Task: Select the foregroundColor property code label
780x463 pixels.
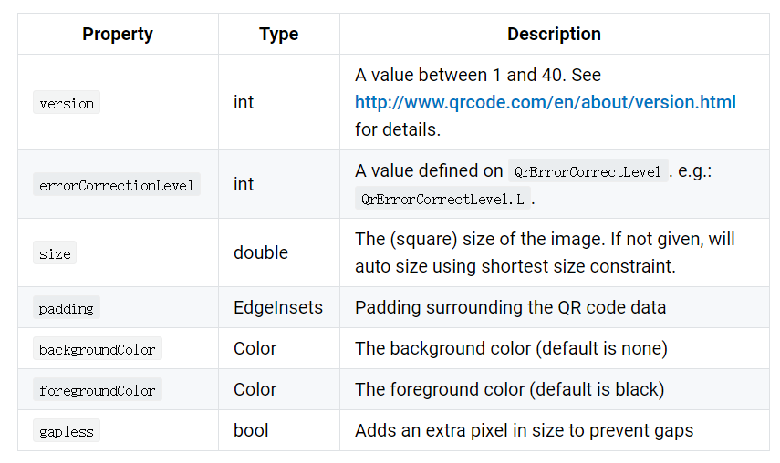Action: (98, 389)
